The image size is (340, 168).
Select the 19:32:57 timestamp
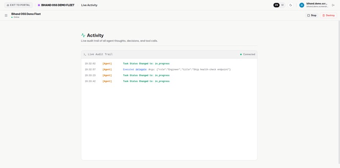(90, 70)
